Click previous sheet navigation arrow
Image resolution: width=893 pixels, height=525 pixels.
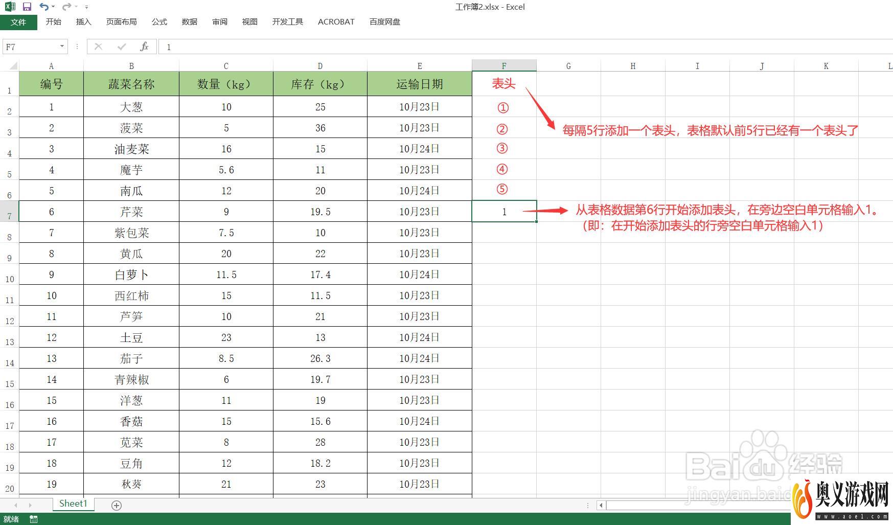(16, 505)
